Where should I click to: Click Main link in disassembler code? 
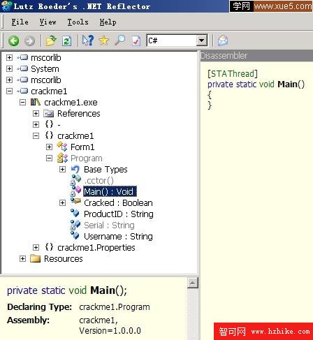[288, 84]
